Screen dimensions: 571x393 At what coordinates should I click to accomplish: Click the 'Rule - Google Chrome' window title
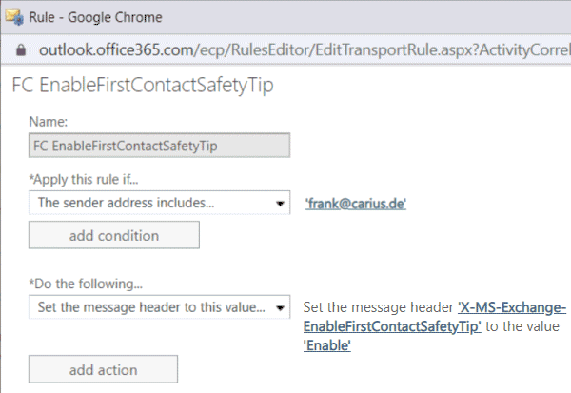point(95,17)
